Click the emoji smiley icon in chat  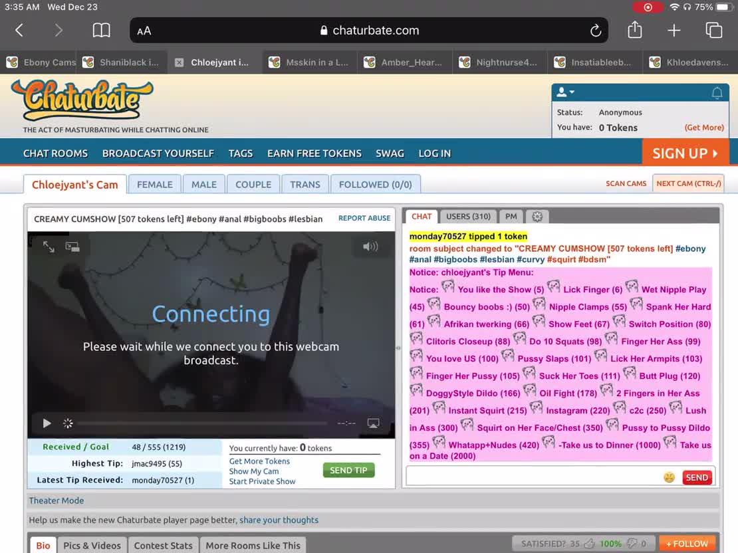669,477
